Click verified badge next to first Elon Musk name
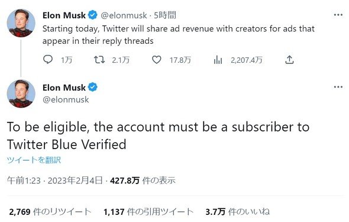This screenshot has width=349, height=222. [93, 15]
